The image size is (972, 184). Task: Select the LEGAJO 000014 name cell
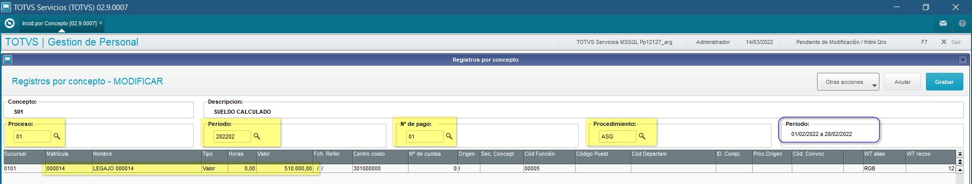click(x=146, y=168)
